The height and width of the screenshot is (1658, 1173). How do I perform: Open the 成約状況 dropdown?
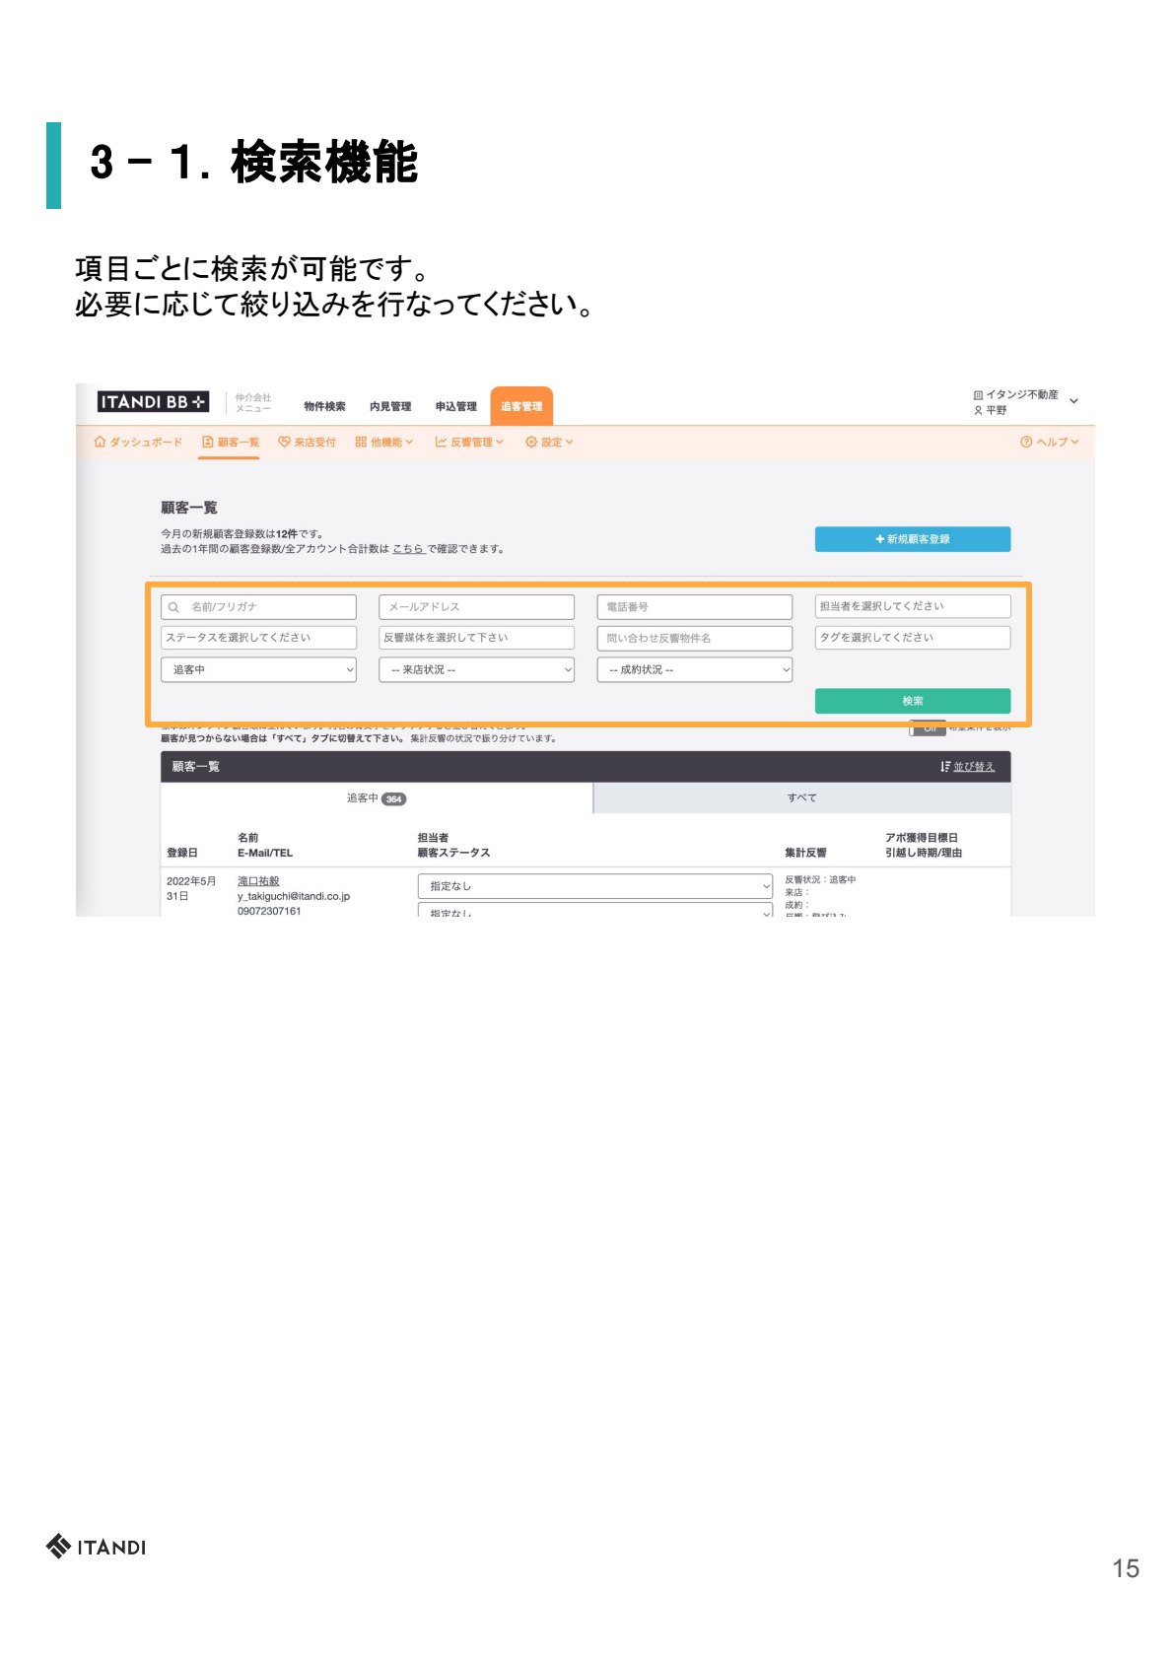coord(695,669)
